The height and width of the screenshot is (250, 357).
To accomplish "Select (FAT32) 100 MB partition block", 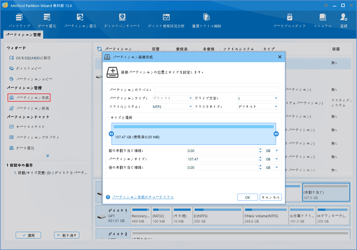I will [162, 216].
